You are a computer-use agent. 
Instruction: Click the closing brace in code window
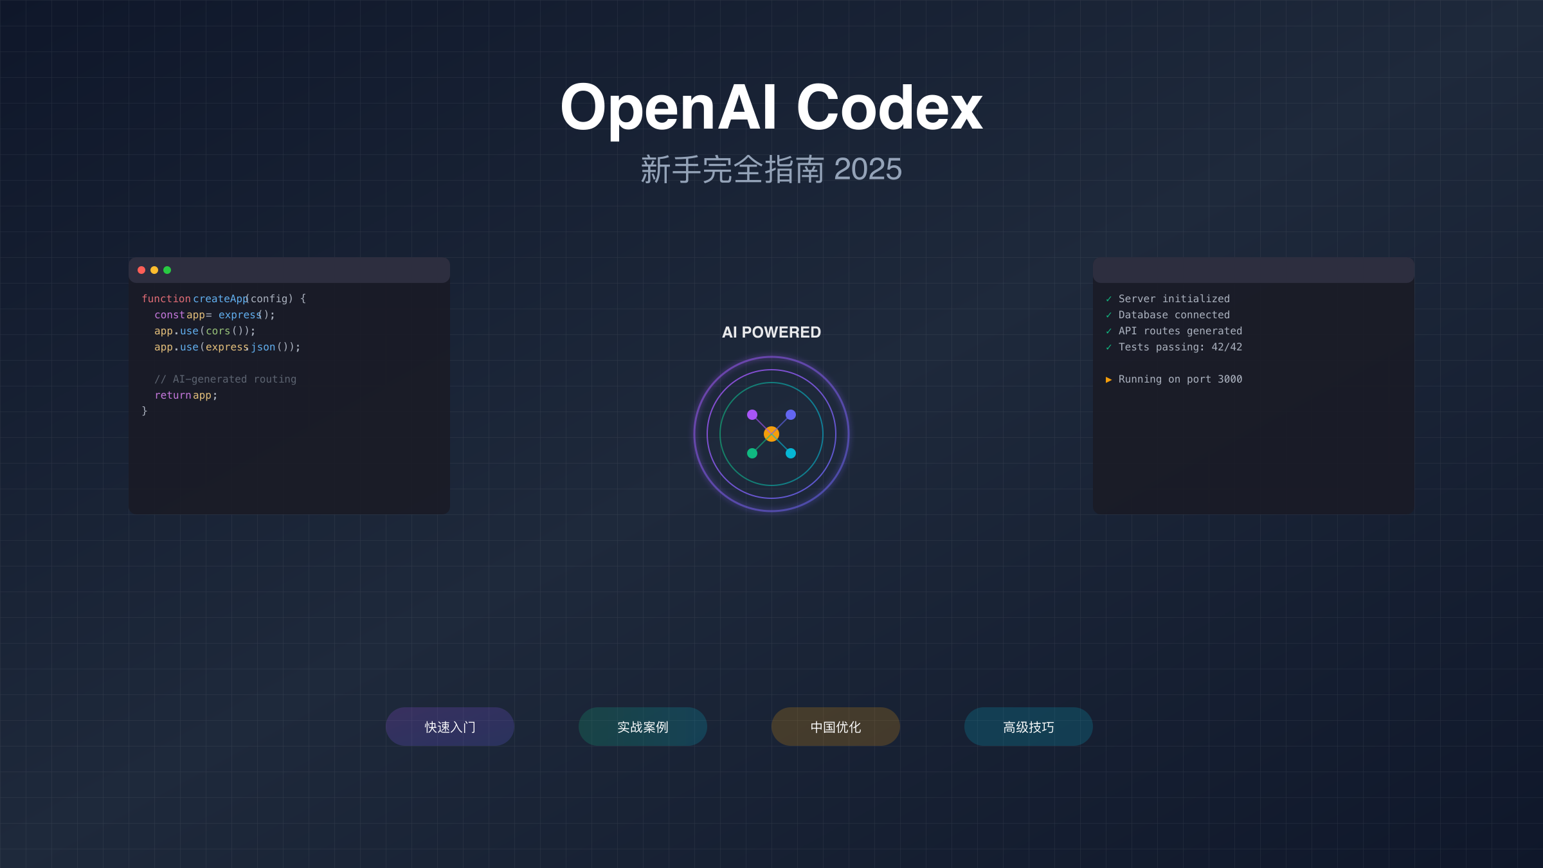(x=145, y=411)
